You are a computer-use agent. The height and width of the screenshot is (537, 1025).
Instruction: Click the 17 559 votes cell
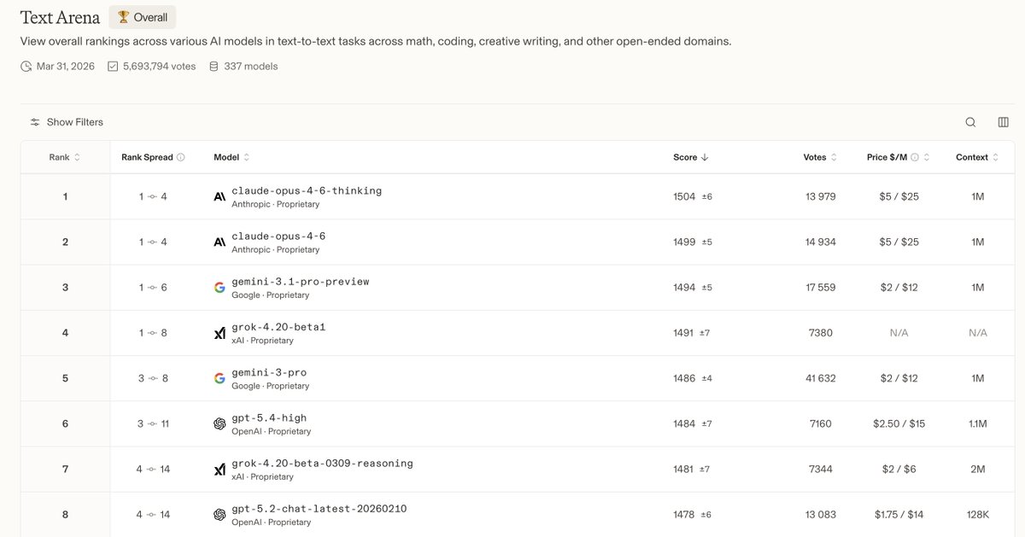[821, 288]
